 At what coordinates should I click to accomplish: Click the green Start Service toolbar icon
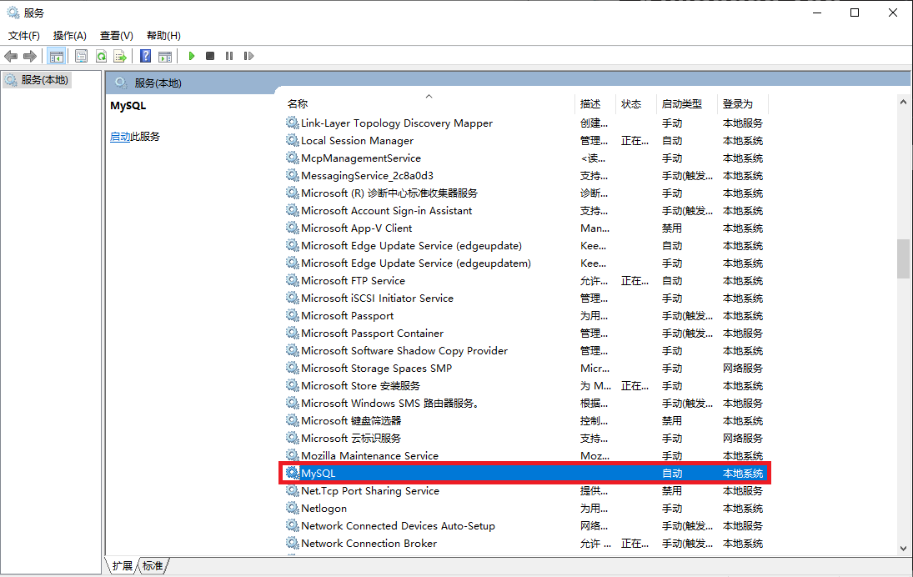[192, 56]
